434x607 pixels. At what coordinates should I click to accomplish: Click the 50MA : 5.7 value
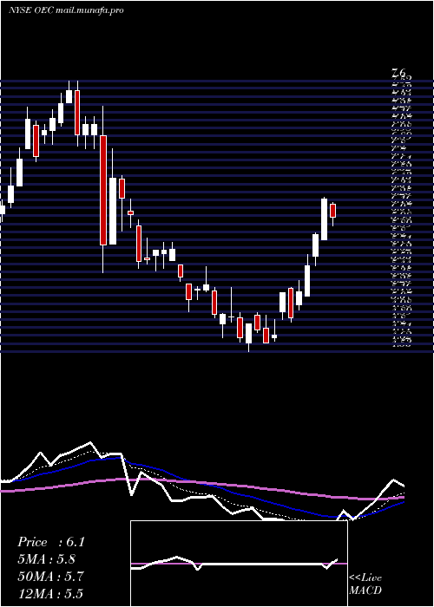click(x=50, y=577)
